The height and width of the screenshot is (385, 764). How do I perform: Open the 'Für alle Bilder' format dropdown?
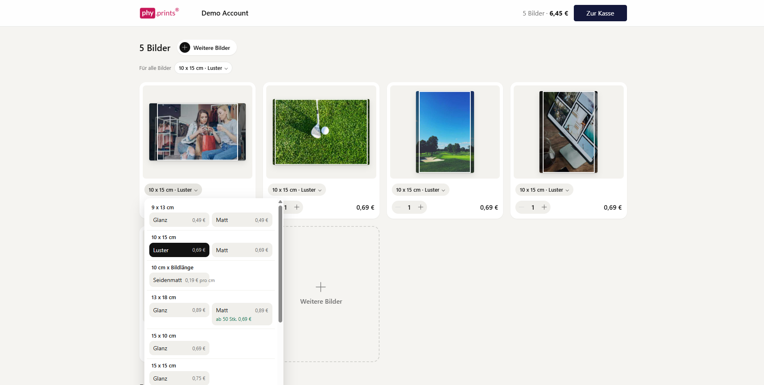(x=203, y=68)
